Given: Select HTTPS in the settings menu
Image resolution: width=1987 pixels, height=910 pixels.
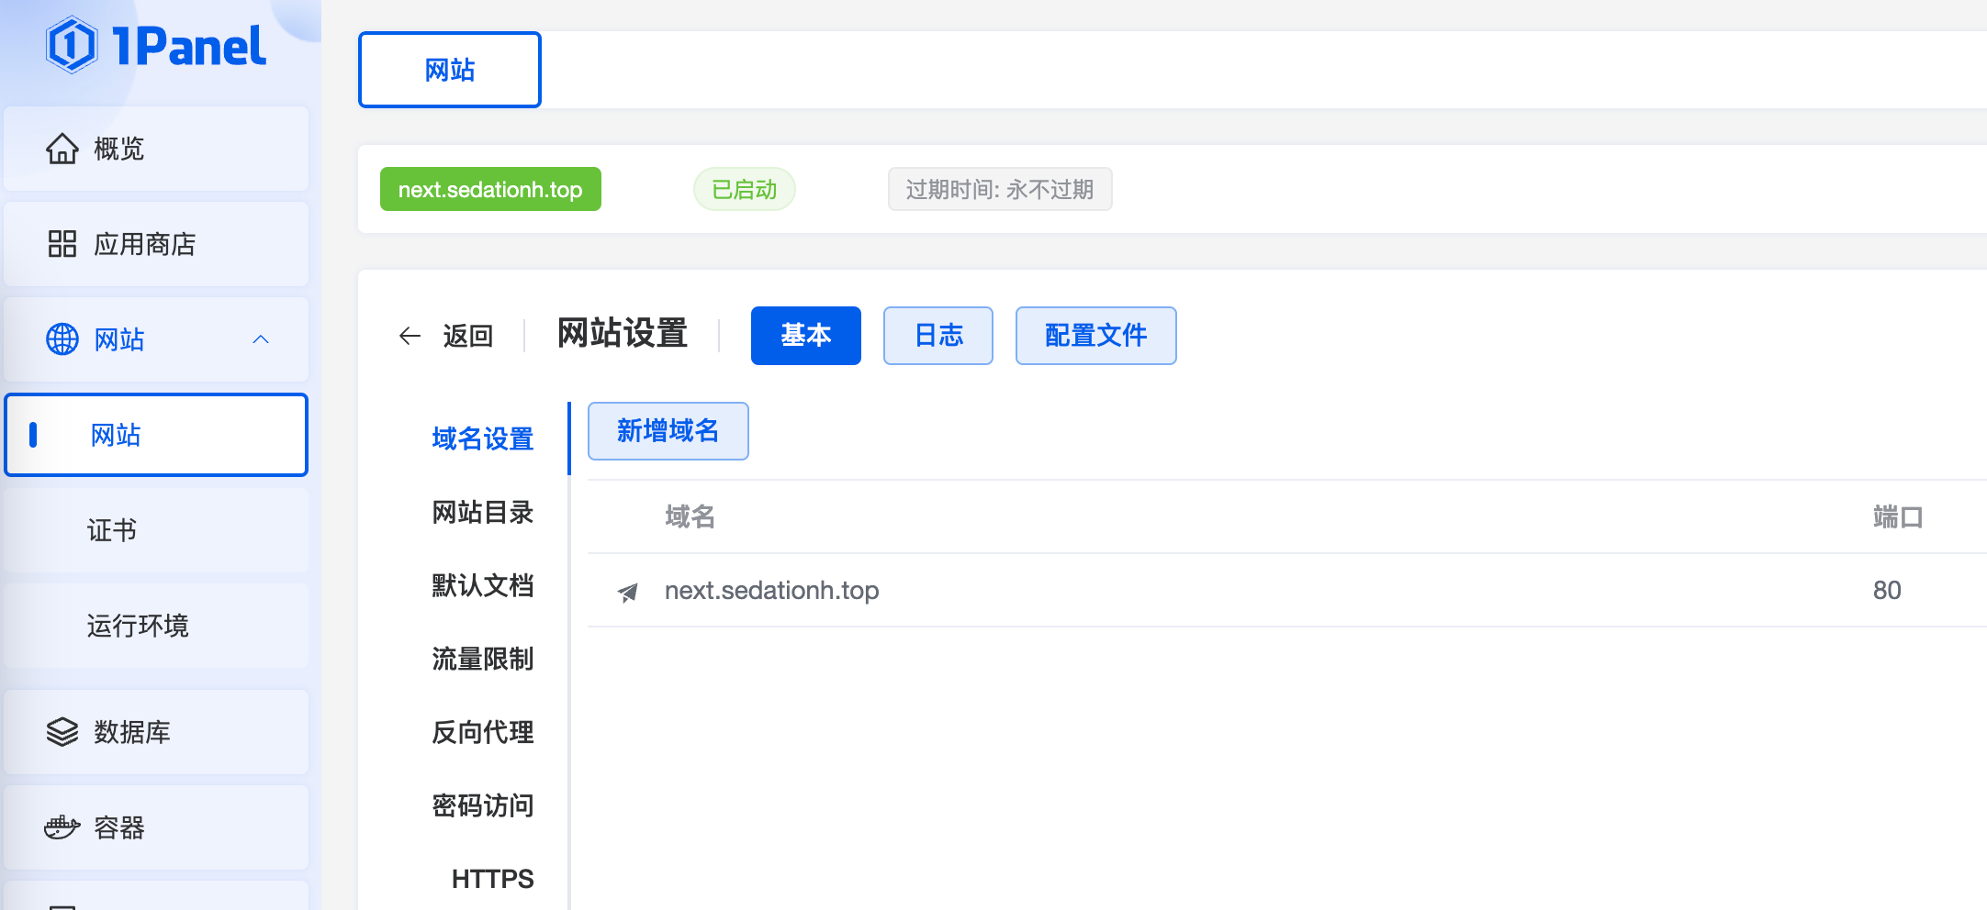Looking at the screenshot, I should pos(492,879).
